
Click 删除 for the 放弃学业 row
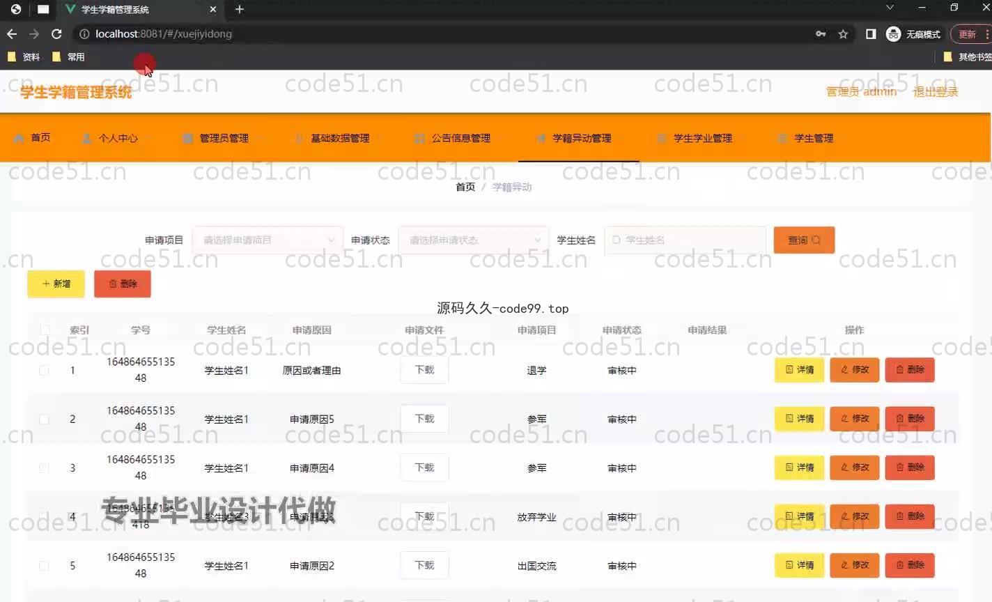pyautogui.click(x=910, y=516)
